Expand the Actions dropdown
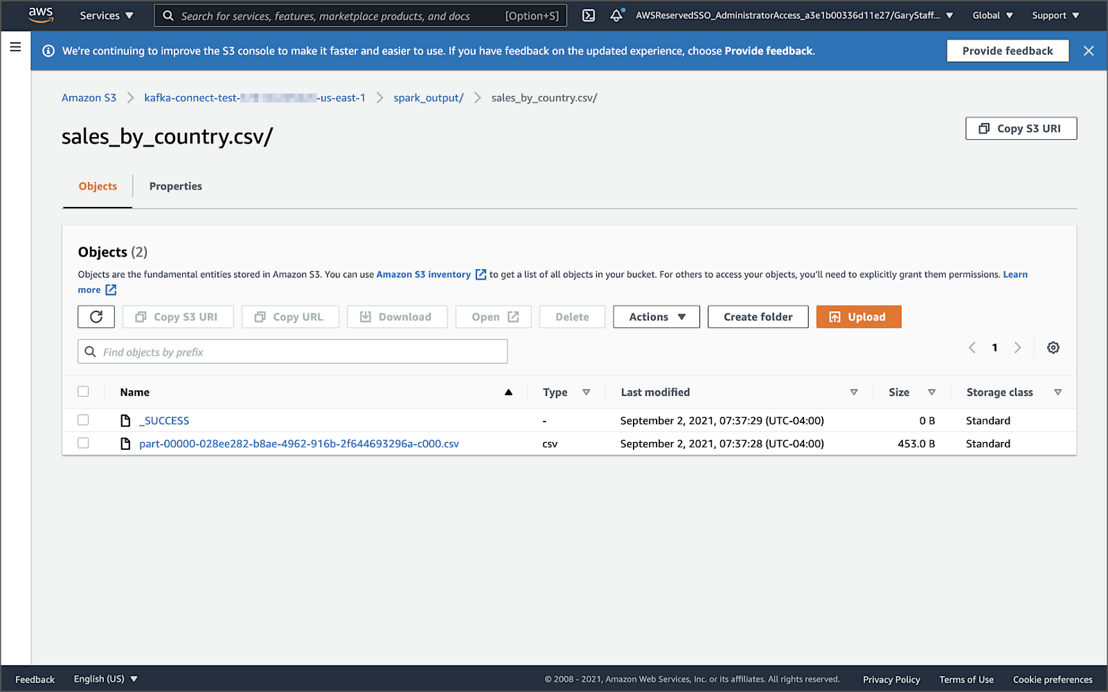The image size is (1108, 692). tap(656, 317)
